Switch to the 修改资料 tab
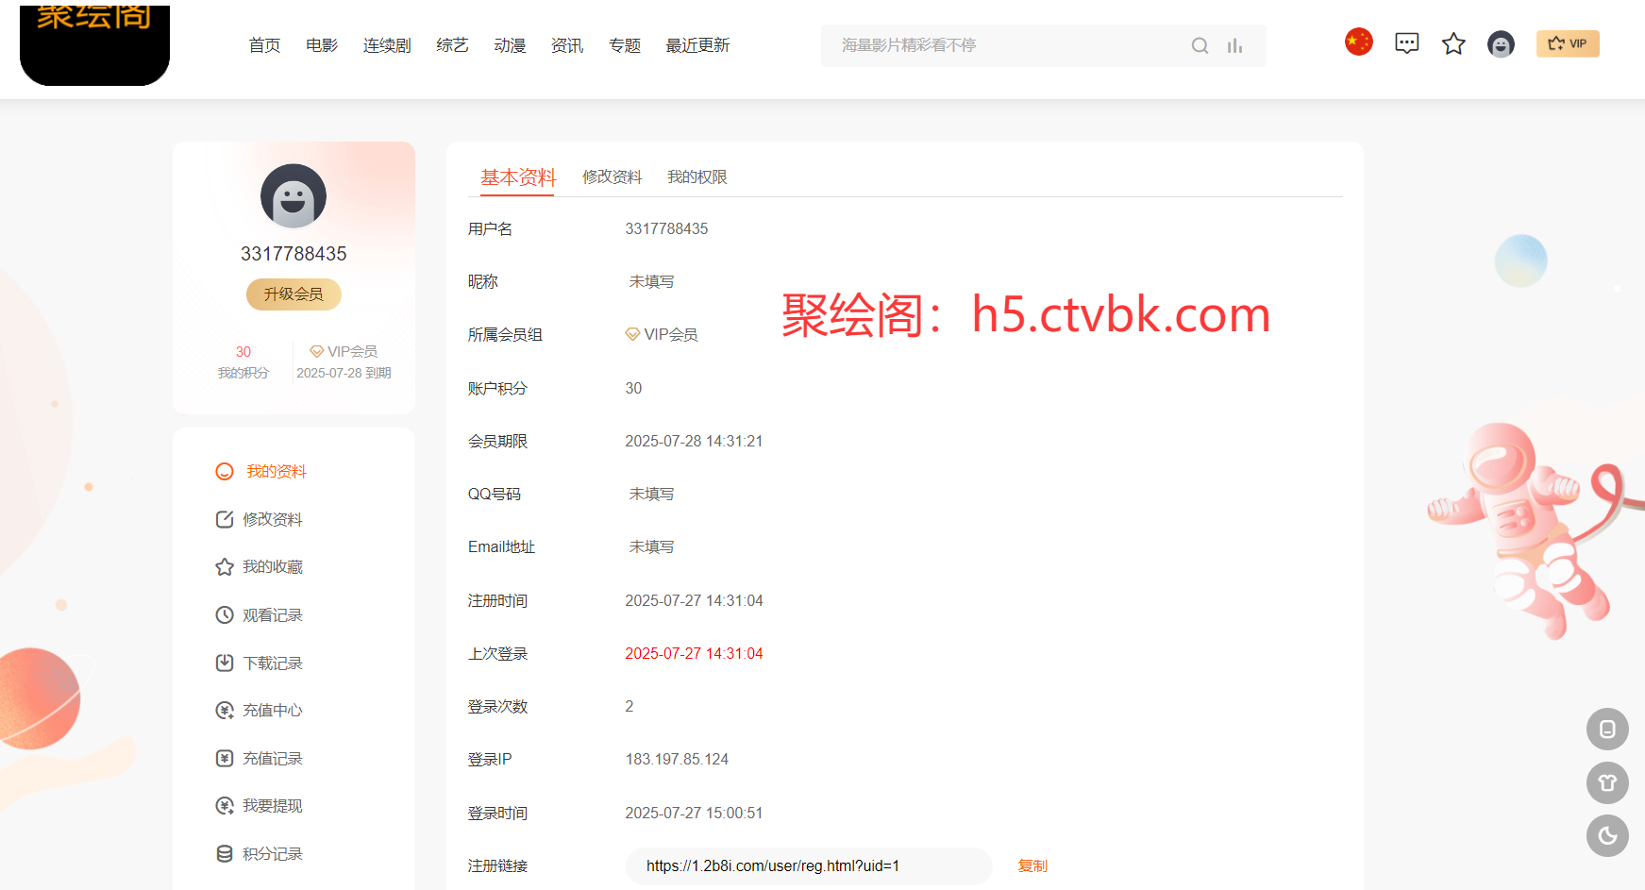This screenshot has height=890, width=1645. [612, 176]
